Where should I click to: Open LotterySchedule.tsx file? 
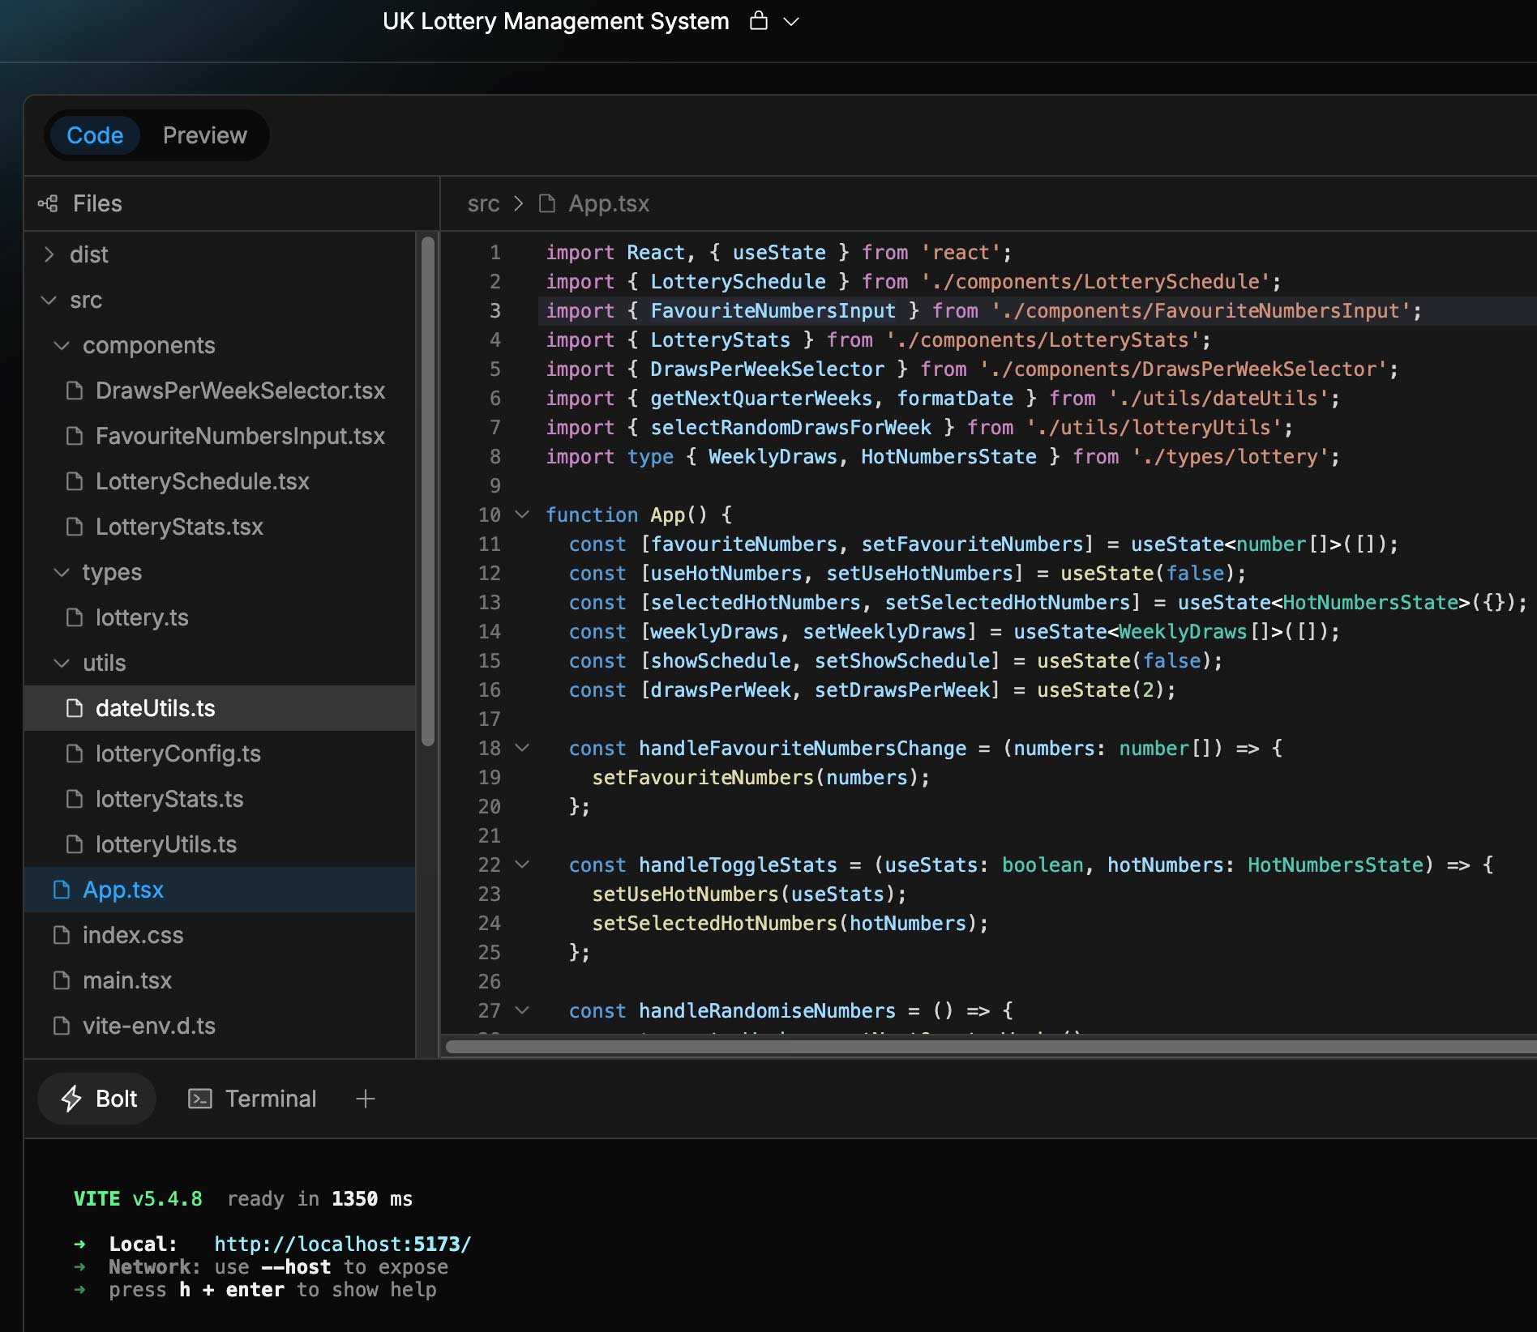(x=220, y=481)
